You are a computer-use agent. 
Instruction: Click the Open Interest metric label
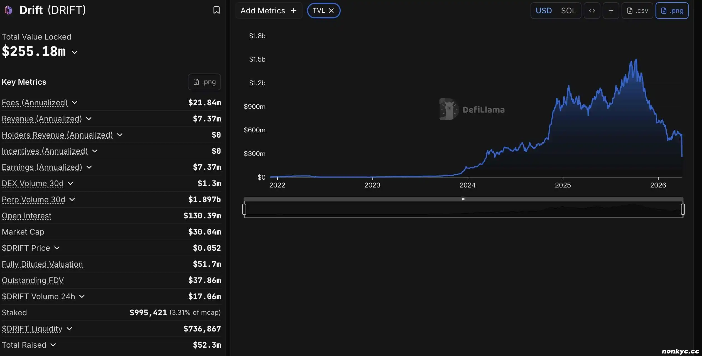pyautogui.click(x=26, y=216)
